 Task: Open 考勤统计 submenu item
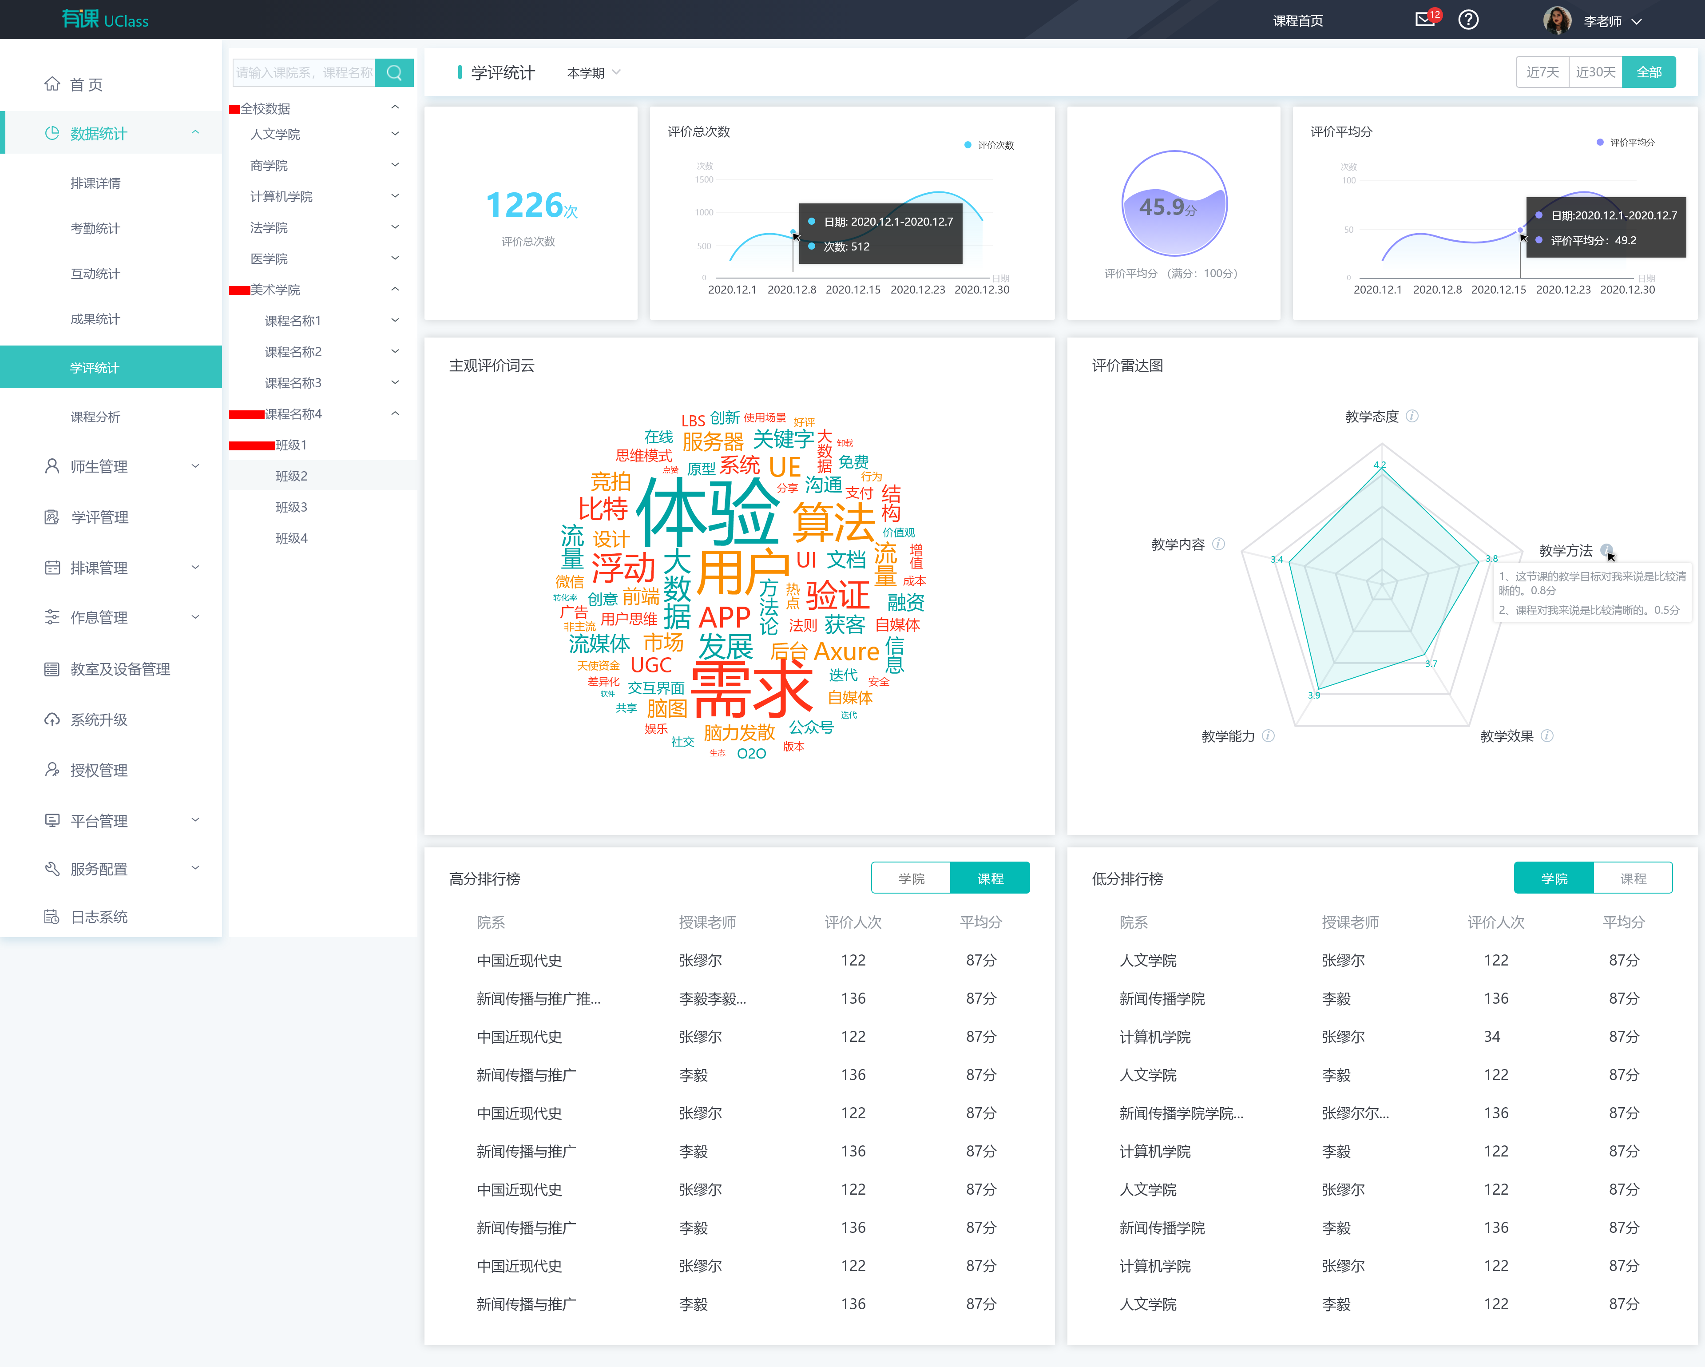(95, 228)
